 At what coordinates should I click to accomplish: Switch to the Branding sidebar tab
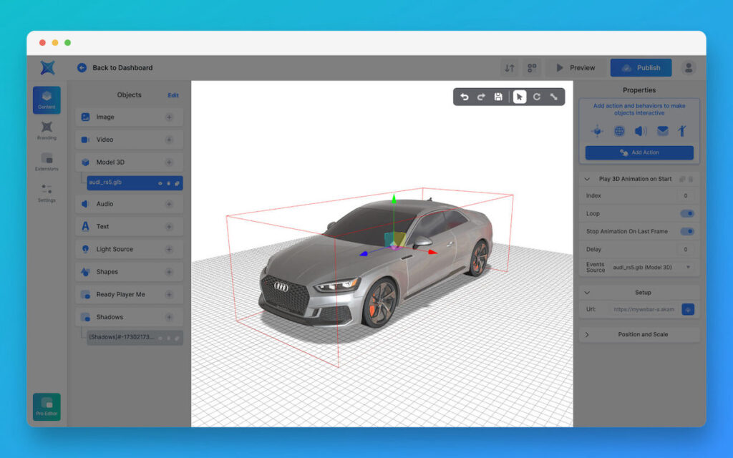pyautogui.click(x=47, y=130)
